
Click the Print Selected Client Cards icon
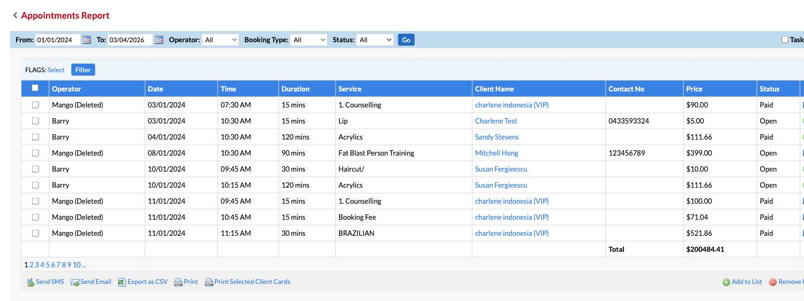209,282
